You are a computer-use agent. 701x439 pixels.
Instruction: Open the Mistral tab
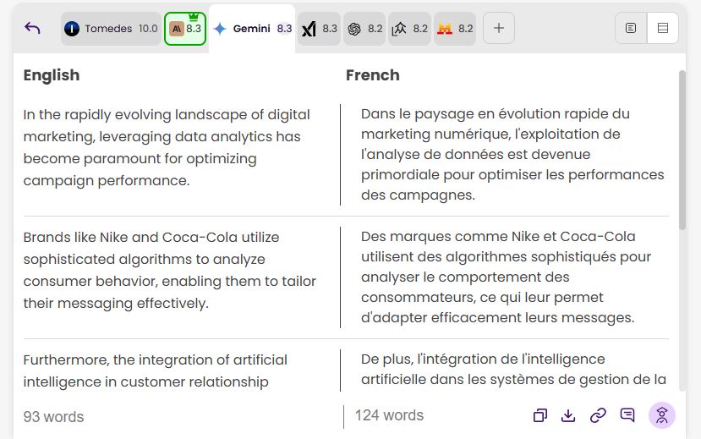tap(455, 29)
